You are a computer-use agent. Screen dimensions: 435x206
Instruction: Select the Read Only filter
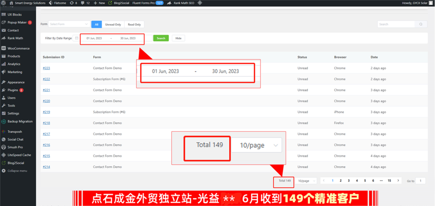pos(134,25)
